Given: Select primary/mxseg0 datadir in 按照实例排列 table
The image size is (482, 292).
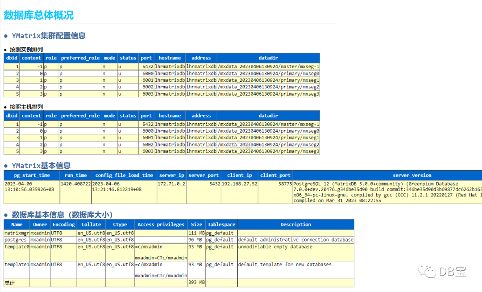Looking at the screenshot, I should point(268,74).
